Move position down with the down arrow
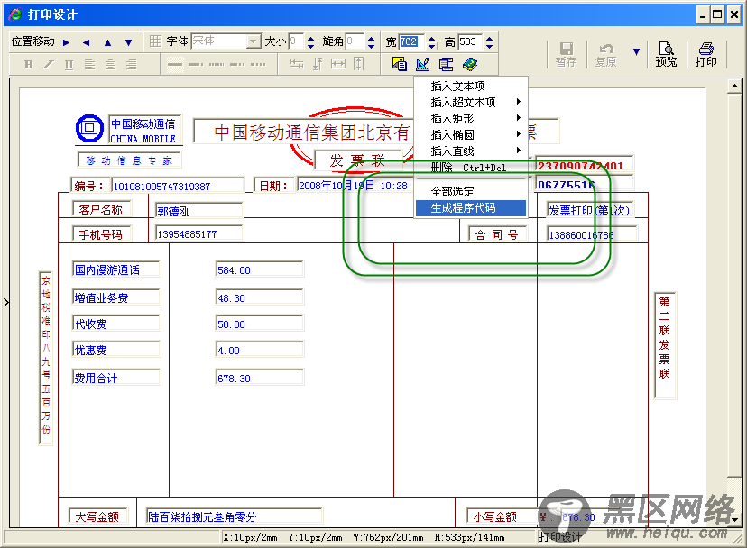Viewport: 747px width, 548px height. pos(129,42)
